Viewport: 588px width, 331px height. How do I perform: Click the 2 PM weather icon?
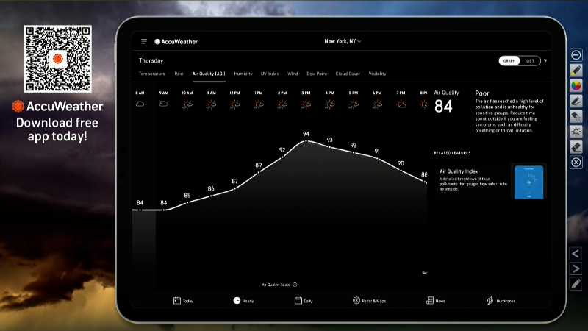[282, 104]
